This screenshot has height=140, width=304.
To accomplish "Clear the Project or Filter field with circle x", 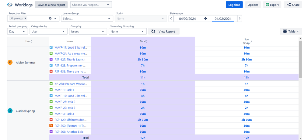I will click(x=50, y=18).
